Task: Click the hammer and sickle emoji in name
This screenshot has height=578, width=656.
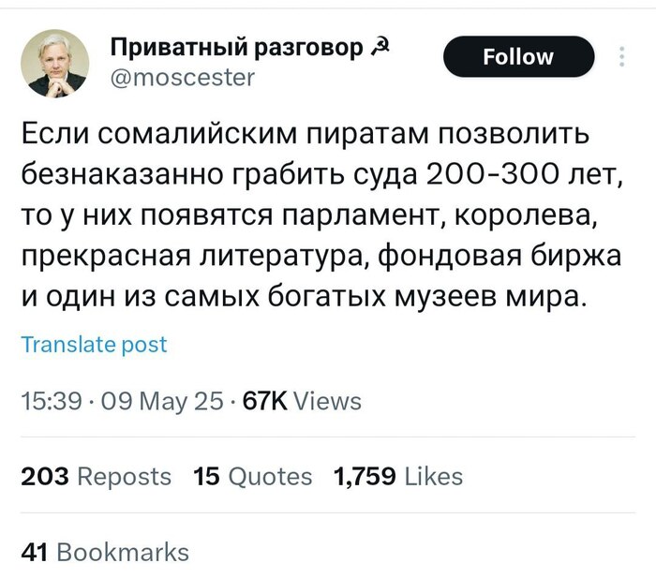Action: click(375, 49)
